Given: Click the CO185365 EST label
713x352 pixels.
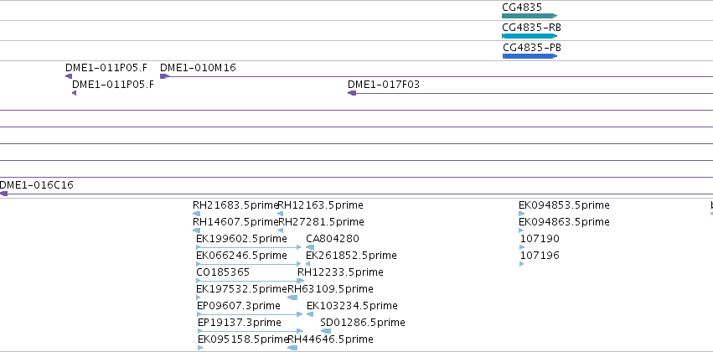Looking at the screenshot, I should [x=223, y=272].
